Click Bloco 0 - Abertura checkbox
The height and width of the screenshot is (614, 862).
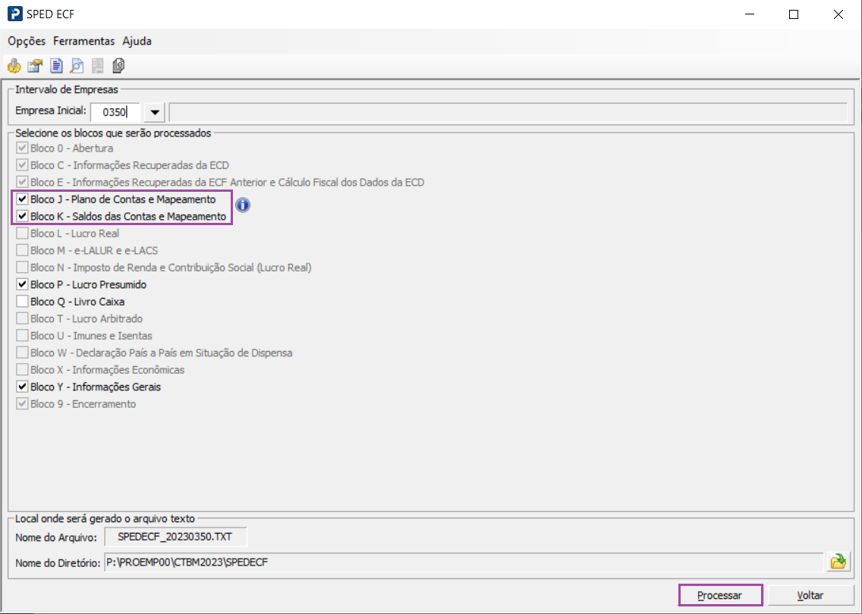22,149
